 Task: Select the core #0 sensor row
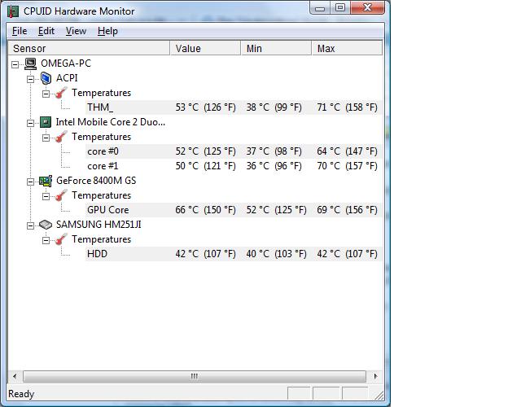234,151
